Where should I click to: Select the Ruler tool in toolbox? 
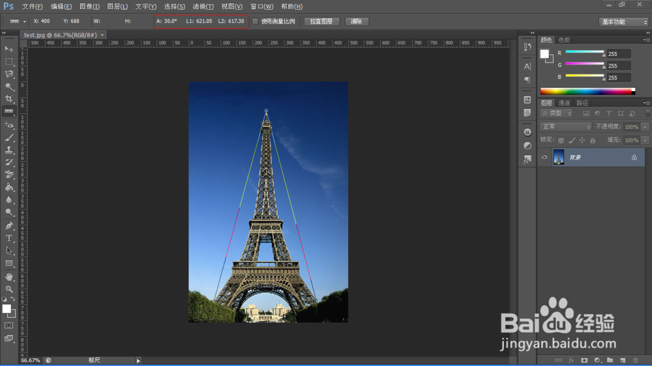(8, 111)
